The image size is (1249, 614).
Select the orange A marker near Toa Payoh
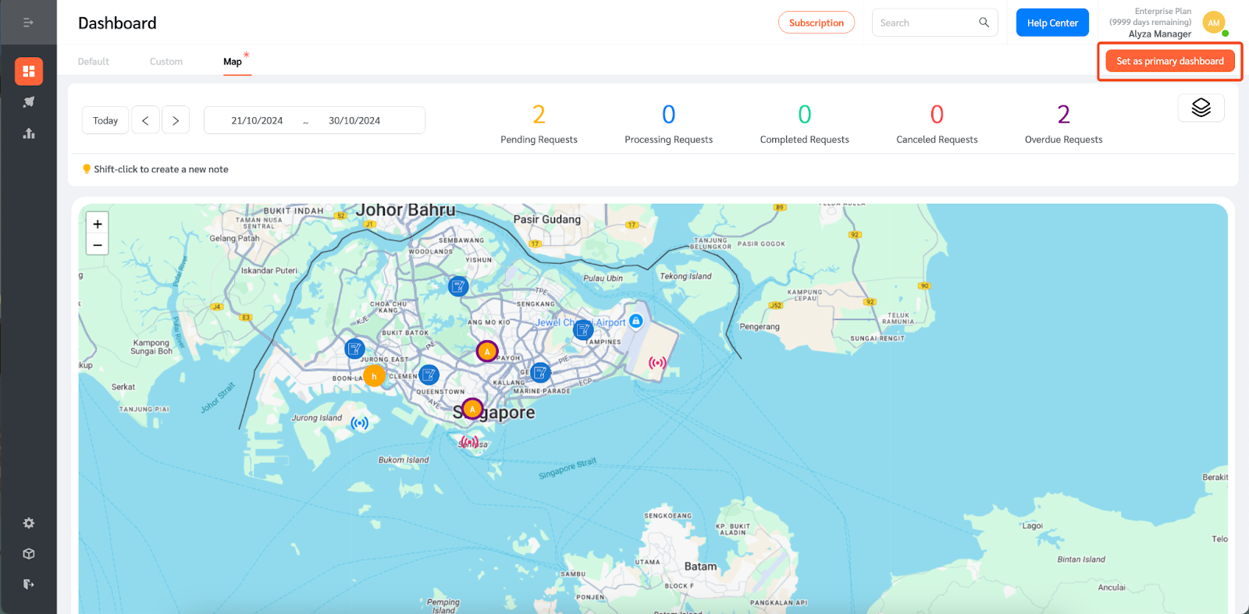click(487, 352)
